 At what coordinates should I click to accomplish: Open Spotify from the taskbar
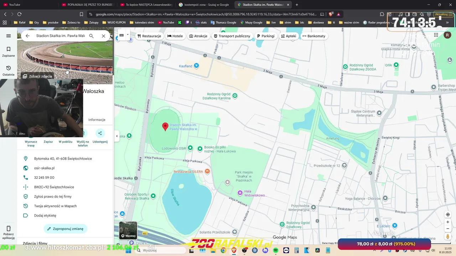[275, 250]
